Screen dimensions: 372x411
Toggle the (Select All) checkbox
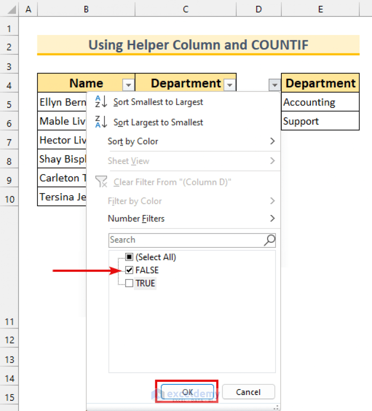(x=129, y=257)
